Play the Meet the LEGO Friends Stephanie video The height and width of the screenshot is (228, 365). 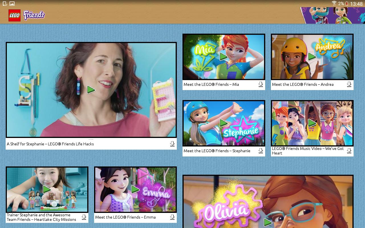coord(224,123)
